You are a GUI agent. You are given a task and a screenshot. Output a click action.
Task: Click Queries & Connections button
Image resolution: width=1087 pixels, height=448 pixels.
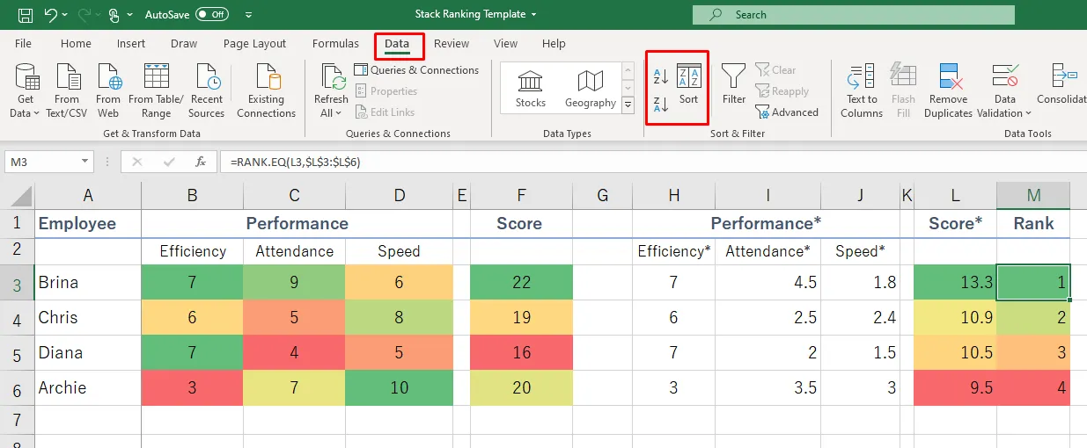point(416,70)
